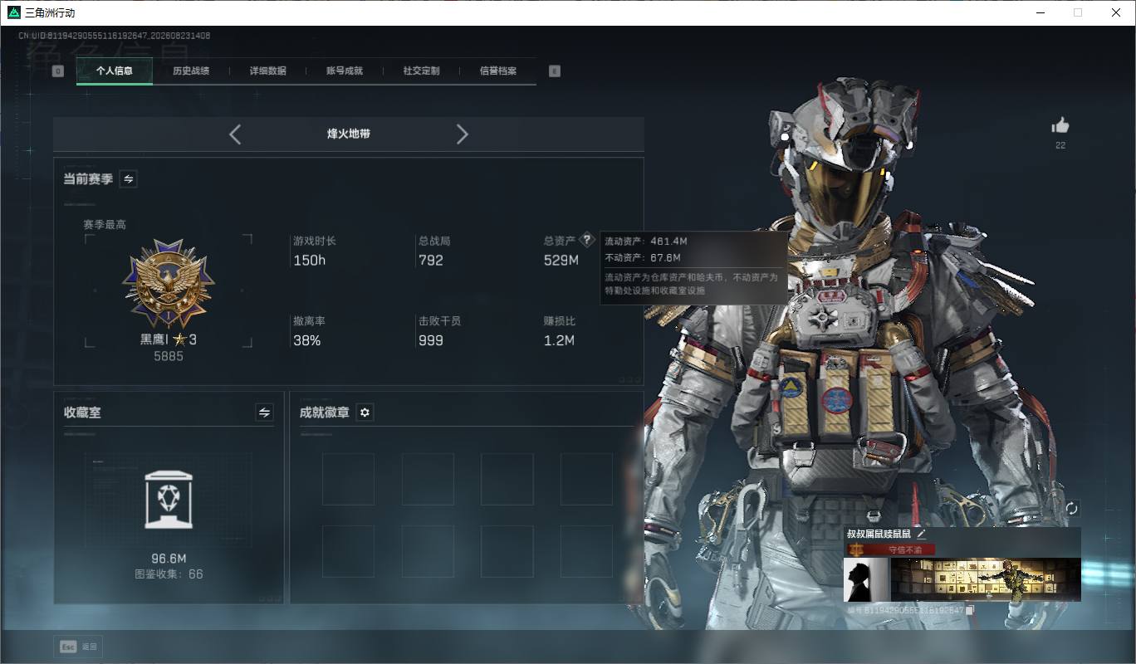
Task: Switch to the 账号成就 tab
Action: [x=345, y=71]
